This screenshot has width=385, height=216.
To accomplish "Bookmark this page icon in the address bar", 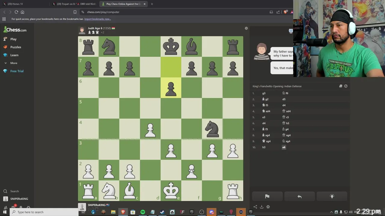I will pos(75,12).
